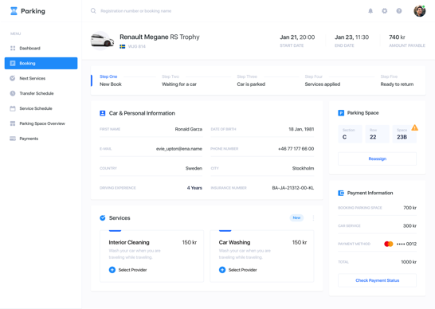The image size is (435, 309).
Task: Click the card number ending 0012
Action: point(406,244)
